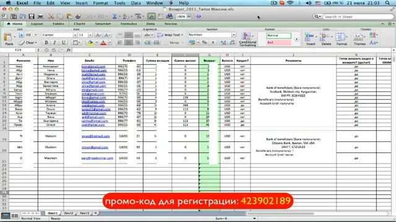This screenshot has width=396, height=222.
Task: Add a new sheet with the plus button
Action: pyautogui.click(x=95, y=213)
